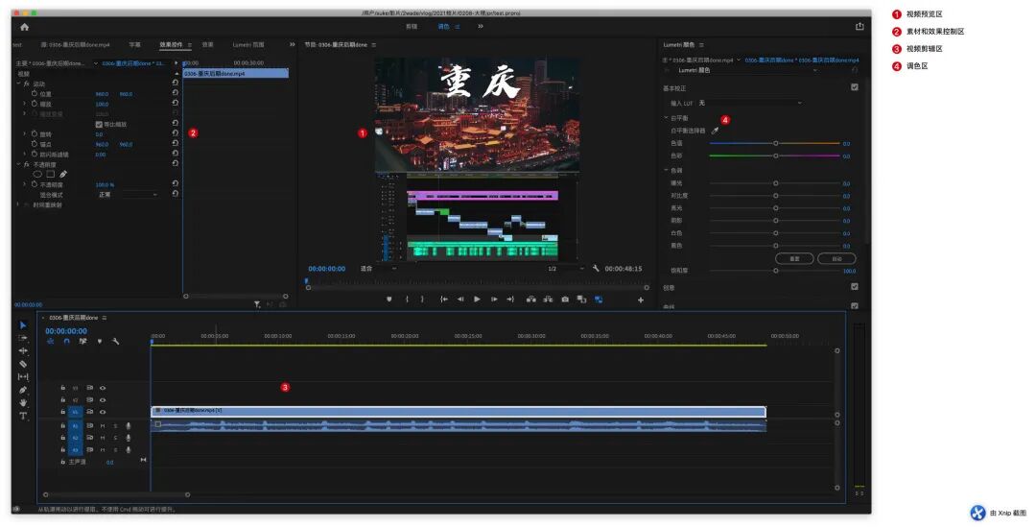This screenshot has height=527, width=1036.
Task: Click the Reset button in Lumetri tone
Action: coord(794,258)
